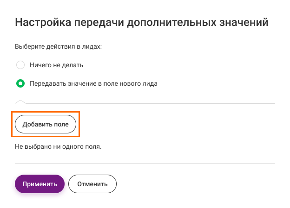290x208 pixels.
Task: Click the divider line above "Применить"
Action: coord(145,163)
